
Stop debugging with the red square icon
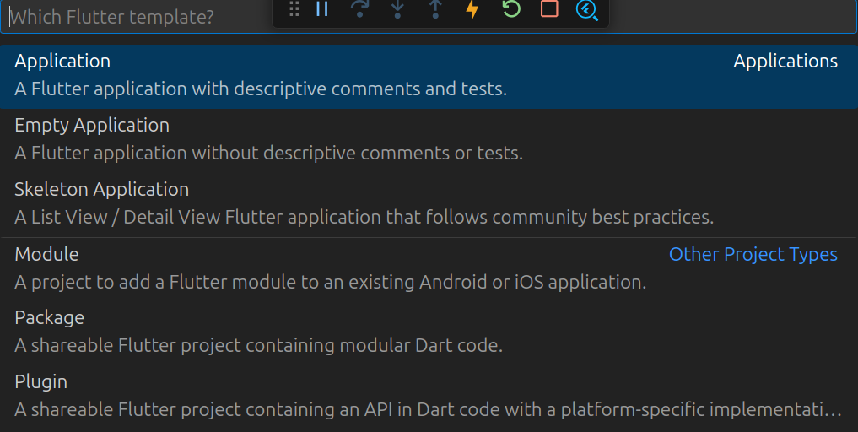point(549,8)
